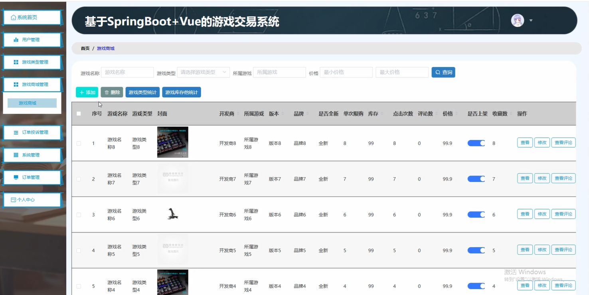Sort by 价格 column sort icon
This screenshot has height=295, width=589.
(x=457, y=114)
